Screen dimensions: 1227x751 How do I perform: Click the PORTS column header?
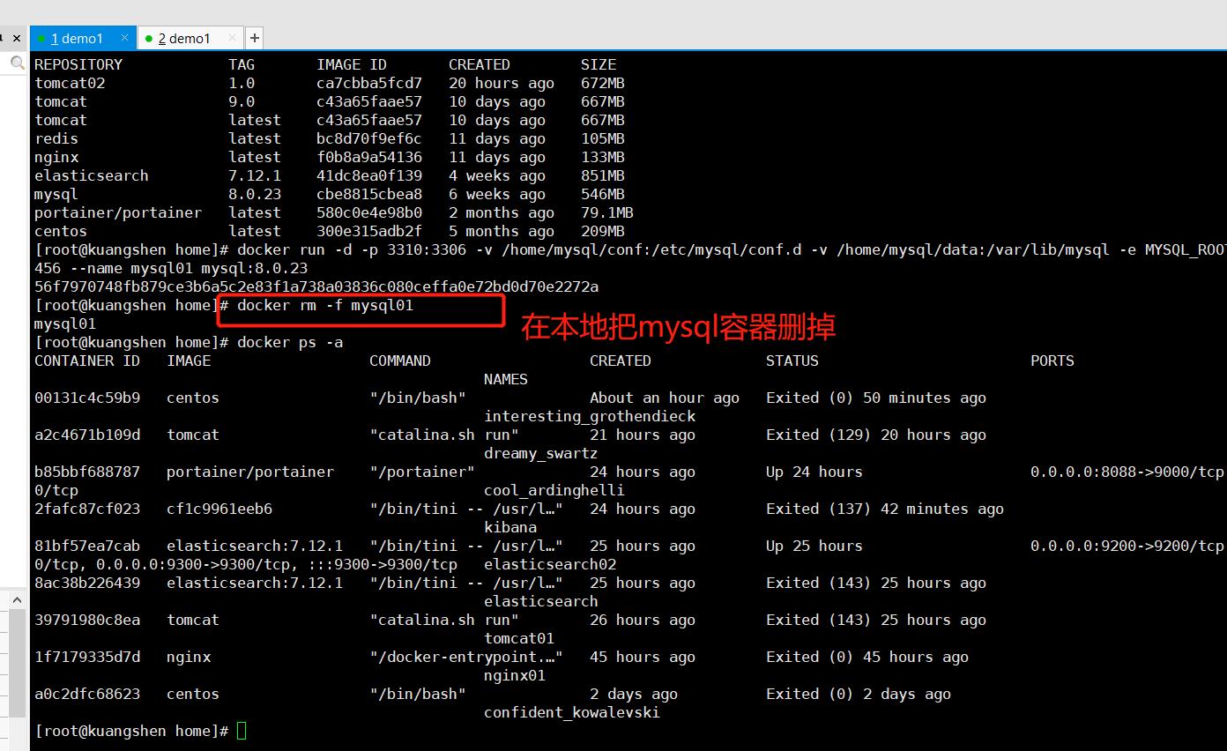pyautogui.click(x=1052, y=361)
